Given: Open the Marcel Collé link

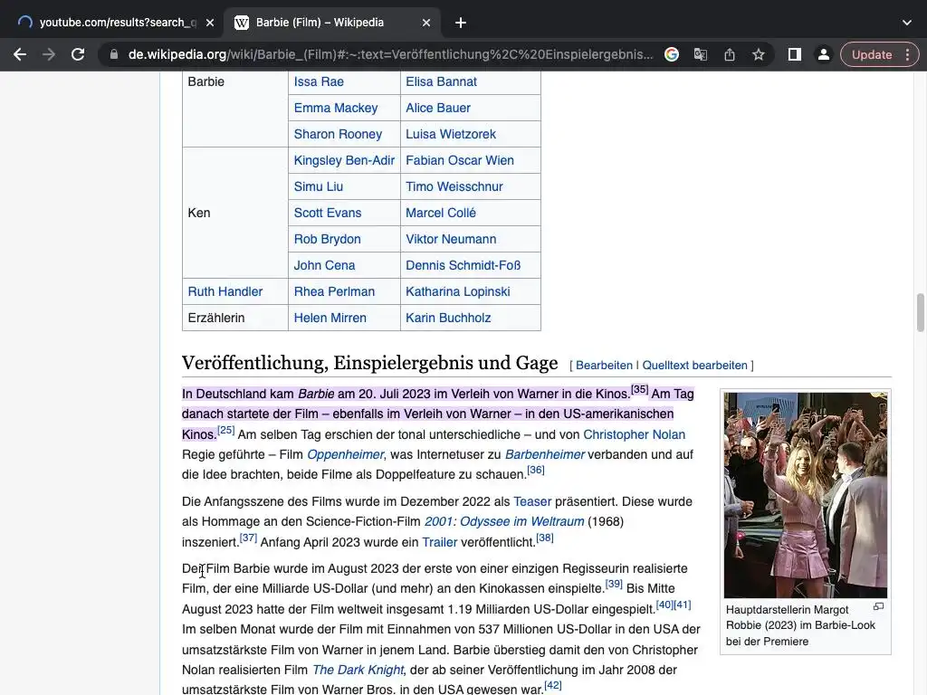Looking at the screenshot, I should click(441, 213).
